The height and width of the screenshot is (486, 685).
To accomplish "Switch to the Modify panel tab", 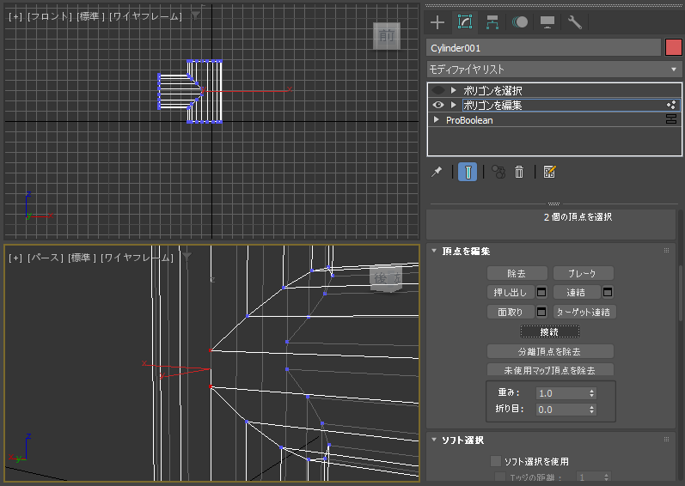I will tap(465, 21).
